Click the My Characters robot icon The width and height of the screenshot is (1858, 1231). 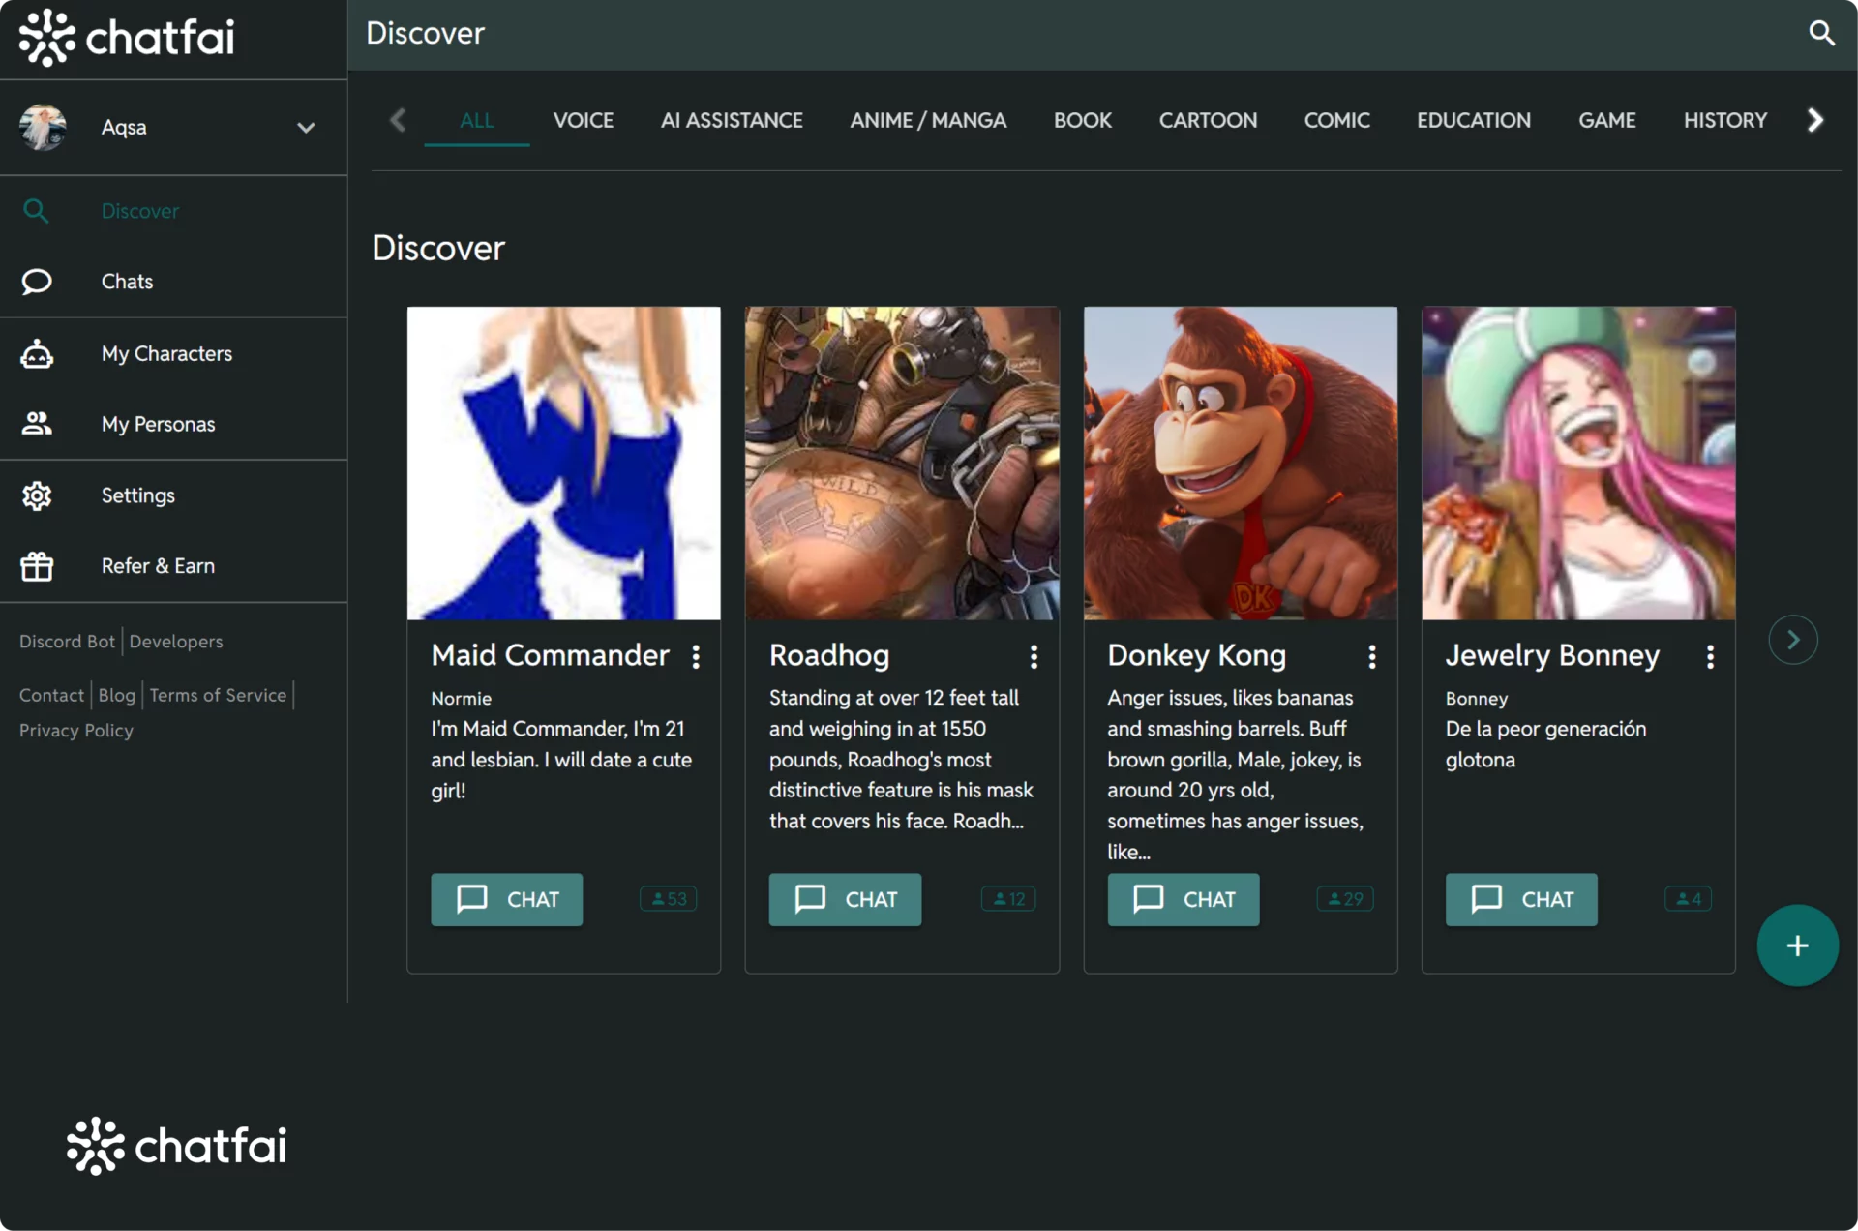[x=37, y=353]
